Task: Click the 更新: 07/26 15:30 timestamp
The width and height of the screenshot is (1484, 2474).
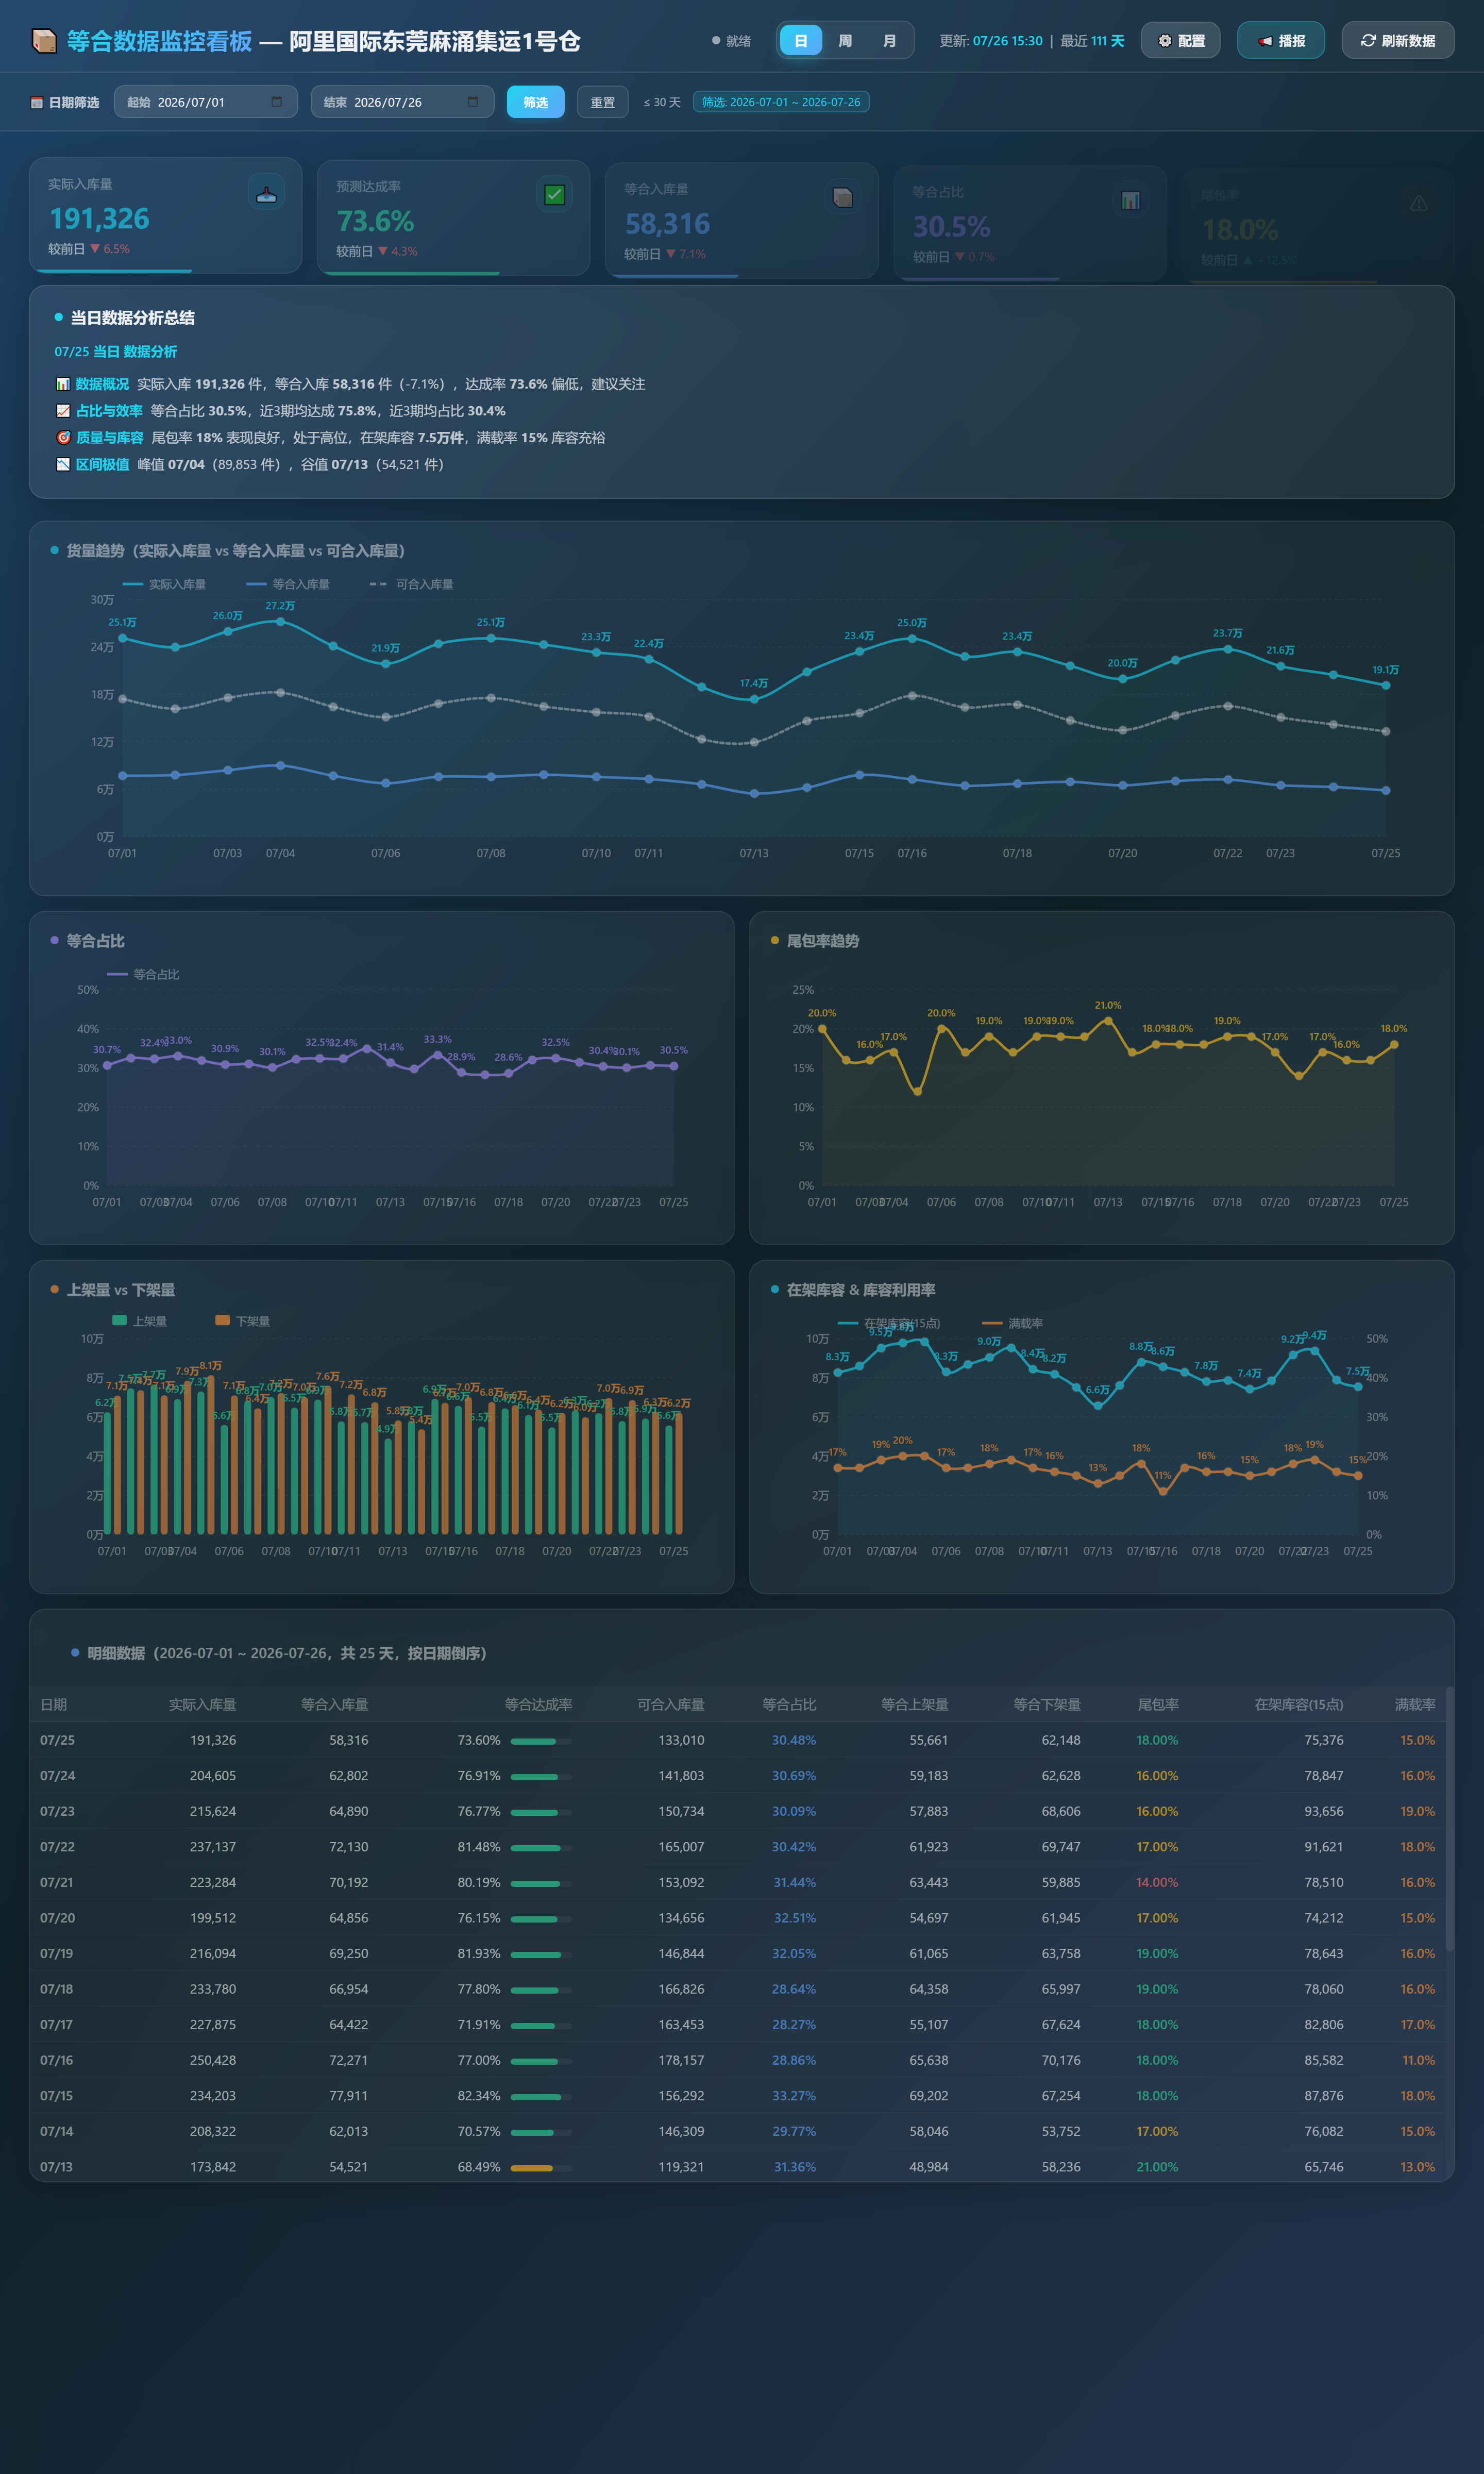Action: pos(991,41)
